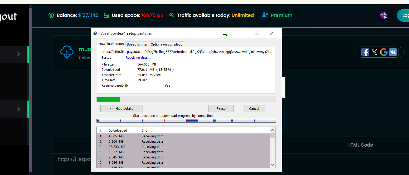Select the Download status tab

tap(111, 44)
